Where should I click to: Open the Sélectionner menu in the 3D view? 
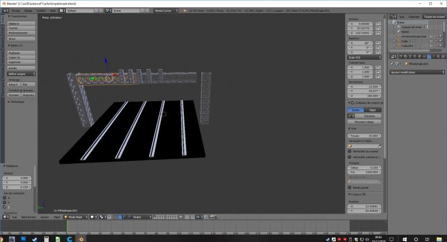coord(28,217)
